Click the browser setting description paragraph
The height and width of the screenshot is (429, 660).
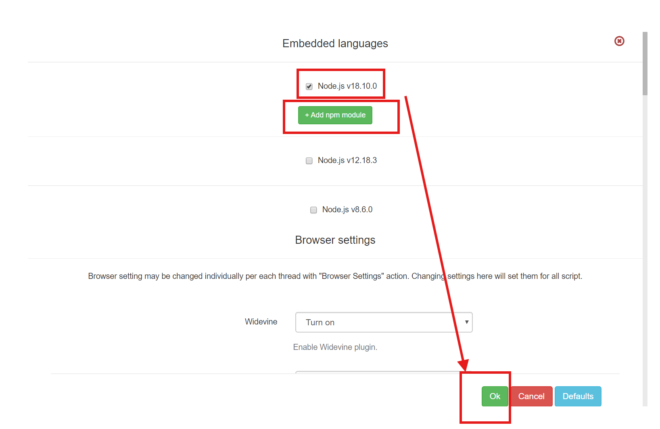click(335, 276)
